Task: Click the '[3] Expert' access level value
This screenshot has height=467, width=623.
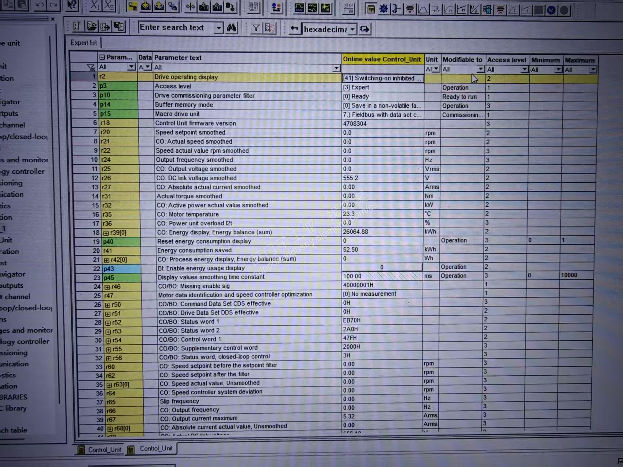Action: 356,87
